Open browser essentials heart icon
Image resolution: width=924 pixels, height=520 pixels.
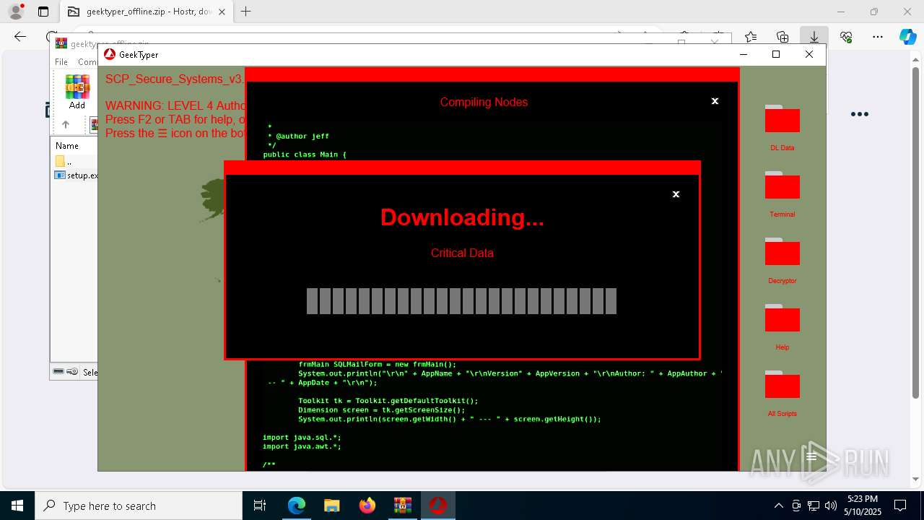[846, 37]
